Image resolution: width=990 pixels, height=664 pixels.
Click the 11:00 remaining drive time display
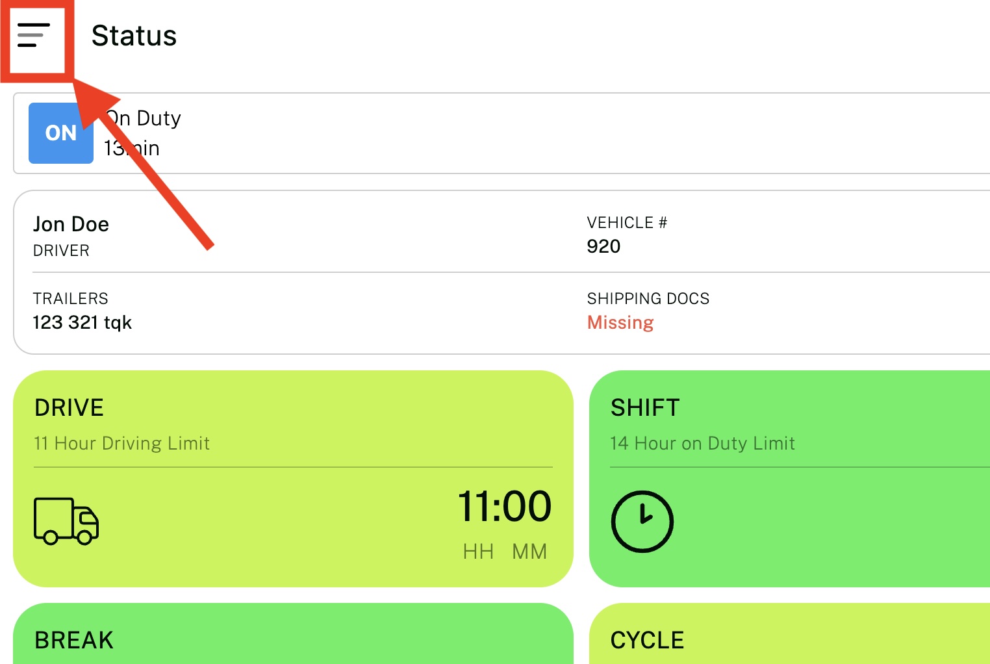pyautogui.click(x=505, y=507)
